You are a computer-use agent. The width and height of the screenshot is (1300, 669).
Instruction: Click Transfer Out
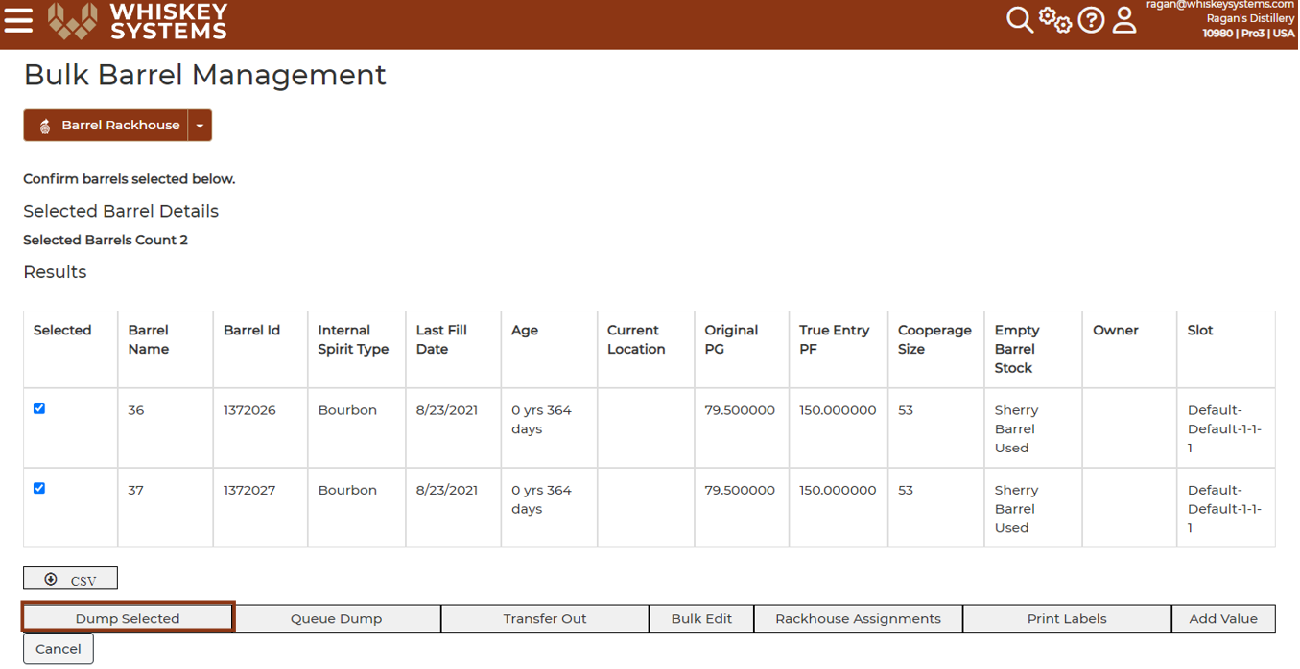[x=544, y=618]
